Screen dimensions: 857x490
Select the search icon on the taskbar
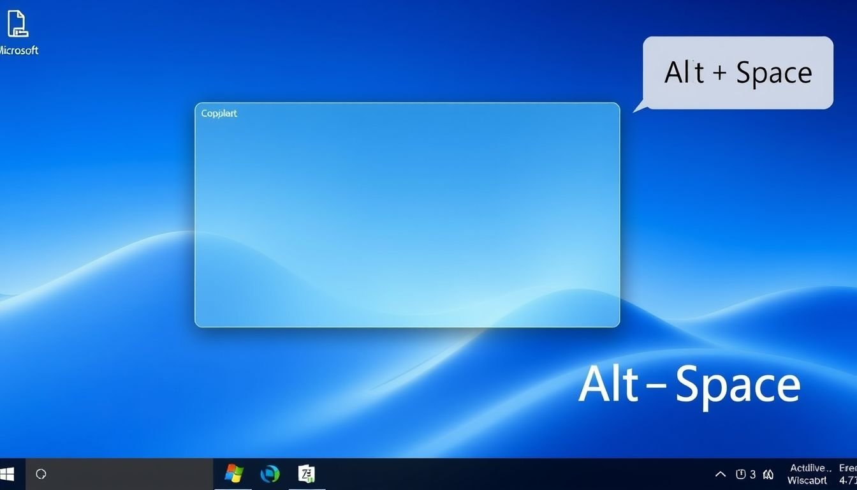click(41, 474)
